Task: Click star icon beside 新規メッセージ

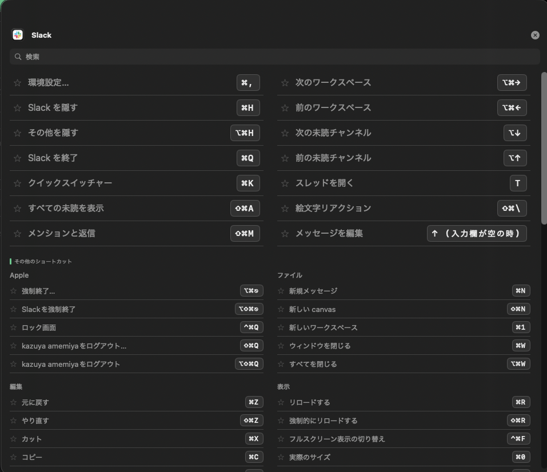Action: tap(281, 291)
